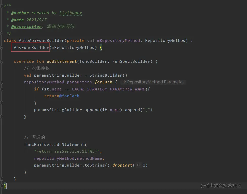Click repositoryMethod before .parameters
The height and width of the screenshot is (194, 247).
point(44,82)
